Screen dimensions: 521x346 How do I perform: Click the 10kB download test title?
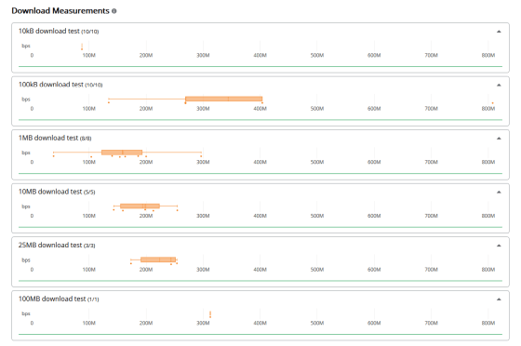(x=48, y=31)
